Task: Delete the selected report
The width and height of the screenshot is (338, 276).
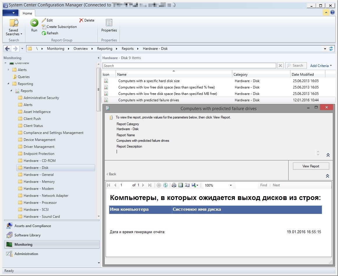Action: (87, 20)
